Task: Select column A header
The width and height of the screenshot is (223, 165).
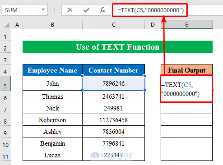Action: click(17, 25)
